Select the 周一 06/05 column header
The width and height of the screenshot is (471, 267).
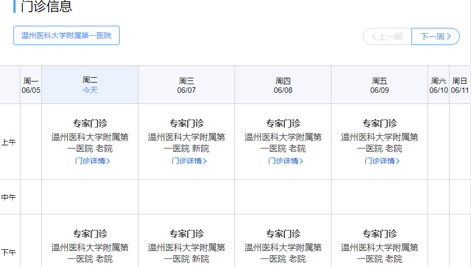coord(31,85)
